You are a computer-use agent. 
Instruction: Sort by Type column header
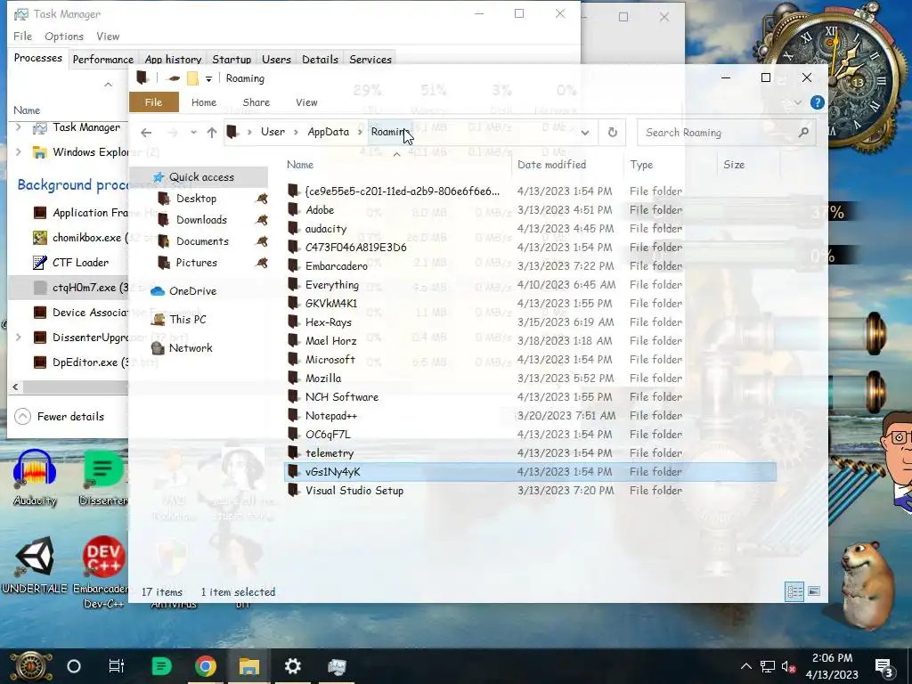coord(641,165)
